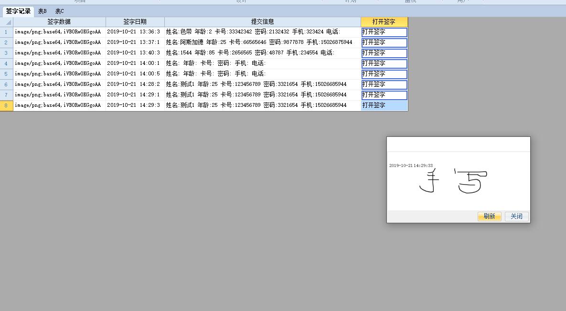This screenshot has width=566, height=311.
Task: Click date cell 2019-10-21 14:29:3
Action: click(135, 105)
